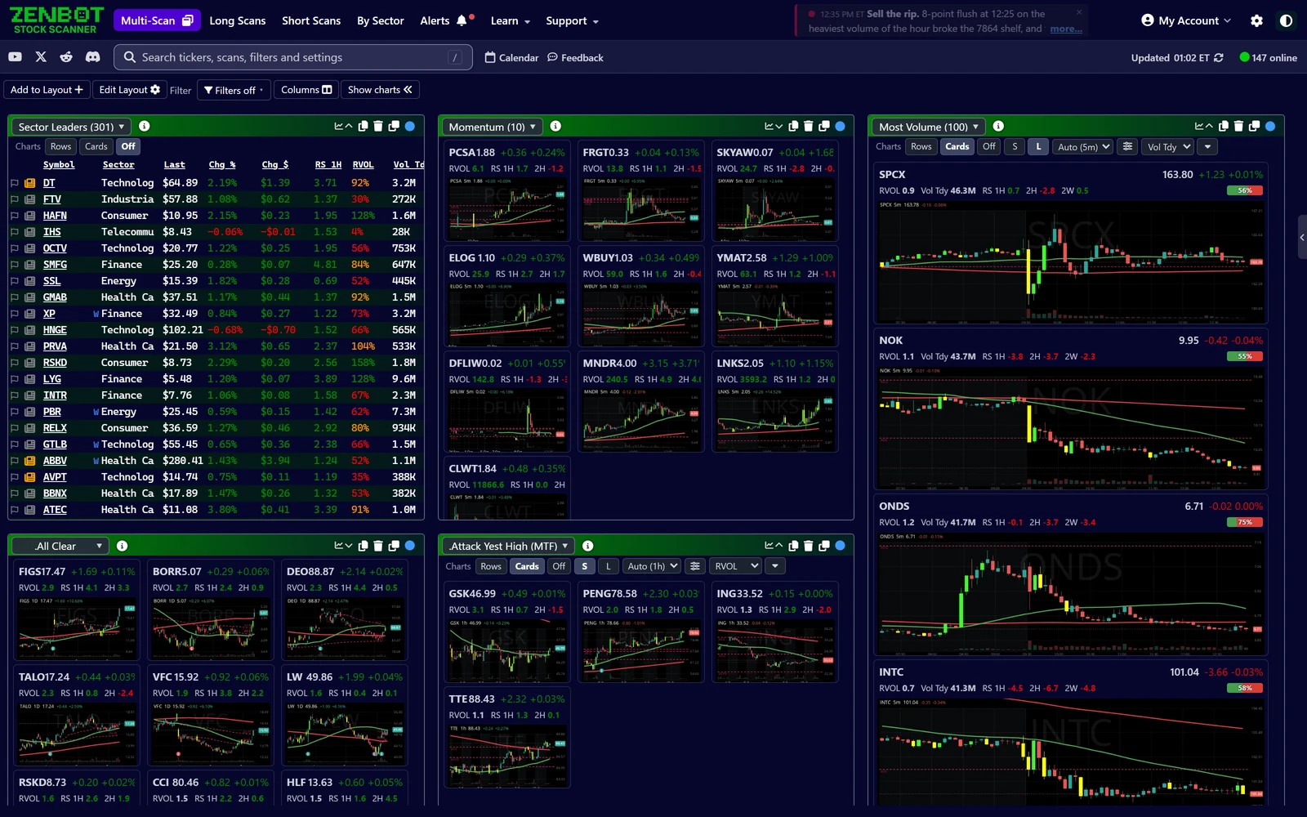
Task: Click the Show charts button
Action: pos(380,90)
